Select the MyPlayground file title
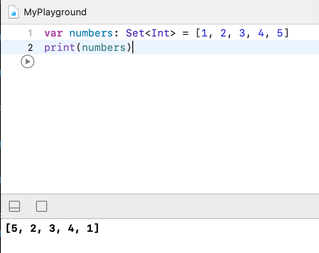This screenshot has height=253, width=319. [x=55, y=12]
